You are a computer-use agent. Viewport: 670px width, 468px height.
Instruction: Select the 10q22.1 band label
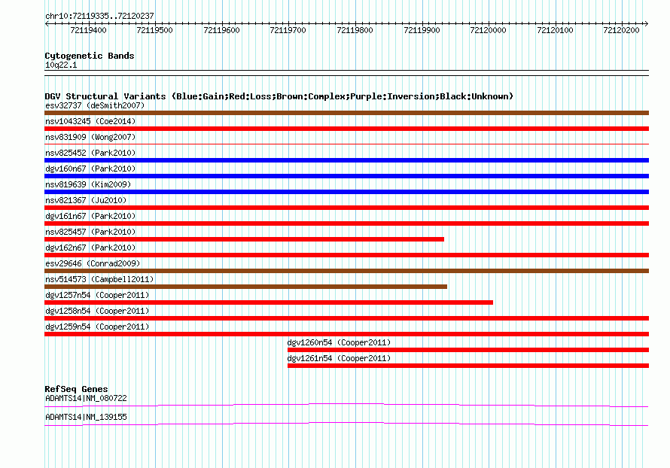61,65
